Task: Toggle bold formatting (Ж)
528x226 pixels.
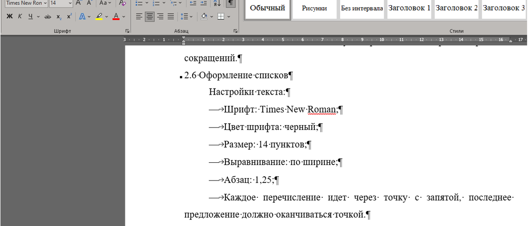Action: [9, 16]
